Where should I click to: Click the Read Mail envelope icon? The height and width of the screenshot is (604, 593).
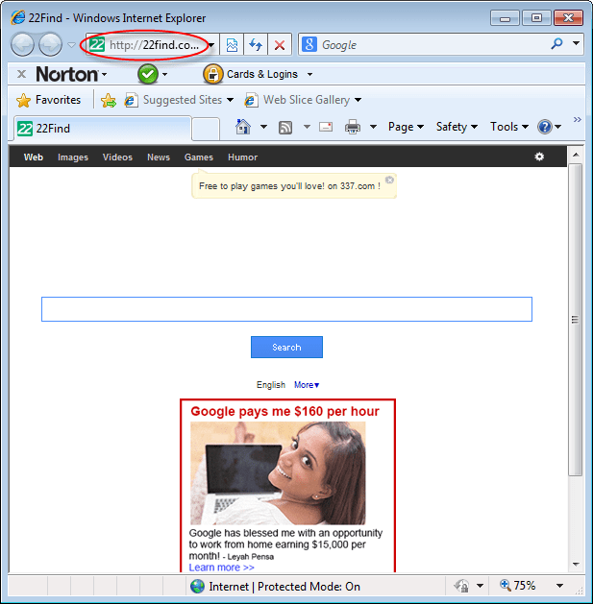326,127
